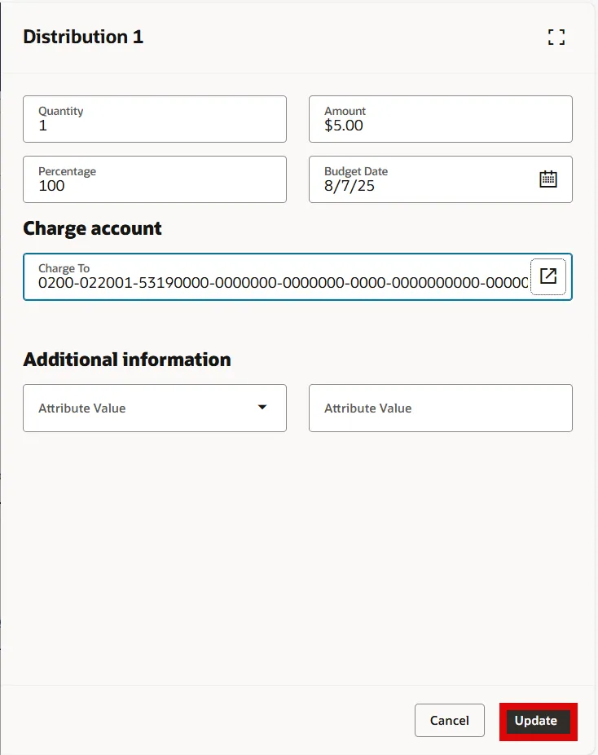This screenshot has height=755, width=598.
Task: Click the Quantity value 1
Action: pyautogui.click(x=43, y=126)
